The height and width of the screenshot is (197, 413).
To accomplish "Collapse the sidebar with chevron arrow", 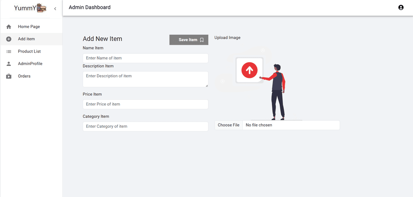I will point(55,8).
